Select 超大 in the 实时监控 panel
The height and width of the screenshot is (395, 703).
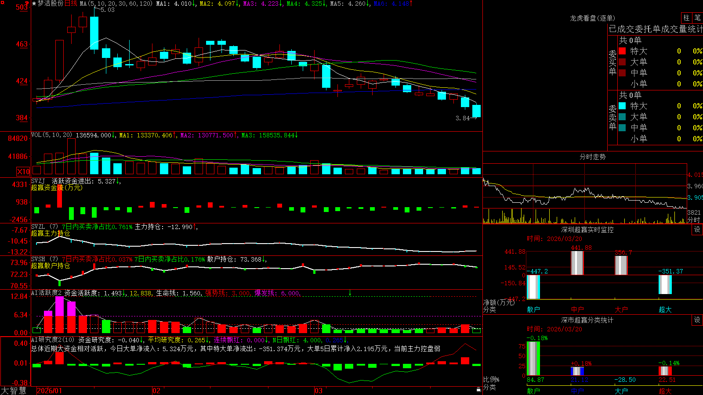coord(665,309)
